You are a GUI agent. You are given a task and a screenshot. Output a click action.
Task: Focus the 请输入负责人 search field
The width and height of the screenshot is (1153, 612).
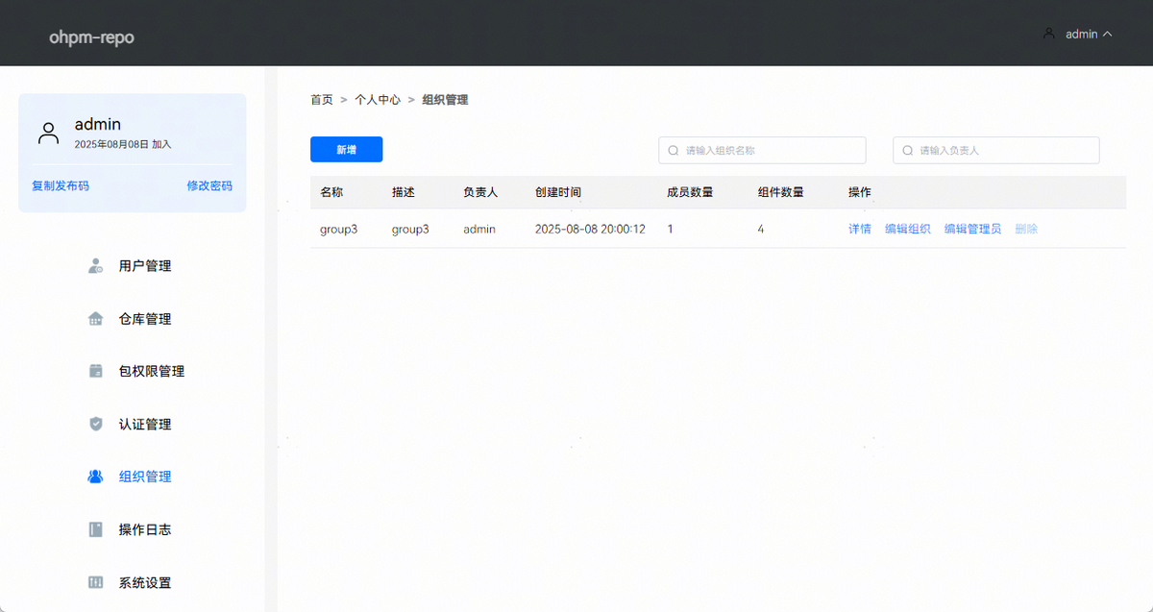click(1004, 151)
